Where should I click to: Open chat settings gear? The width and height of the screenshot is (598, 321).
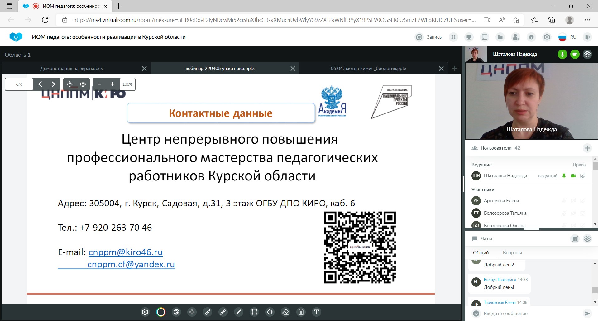(587, 239)
